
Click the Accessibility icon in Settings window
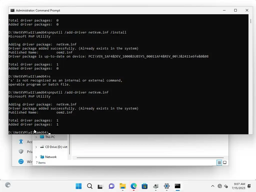[x=21, y=141]
